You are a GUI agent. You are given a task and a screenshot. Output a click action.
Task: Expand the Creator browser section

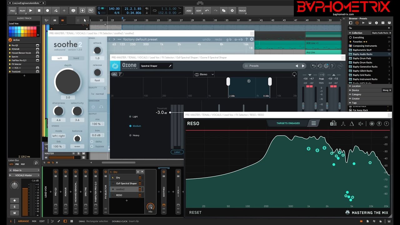pyautogui.click(x=370, y=98)
